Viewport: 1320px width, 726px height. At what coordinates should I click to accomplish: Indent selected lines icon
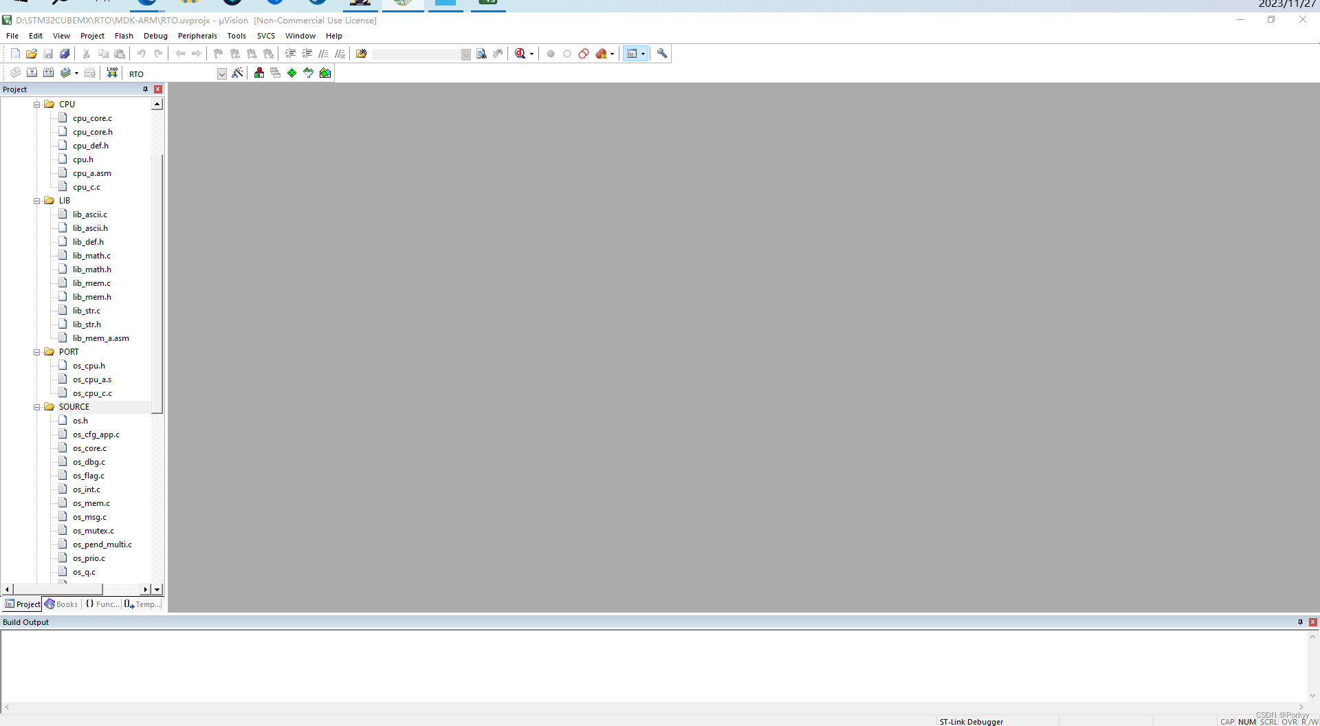(290, 54)
